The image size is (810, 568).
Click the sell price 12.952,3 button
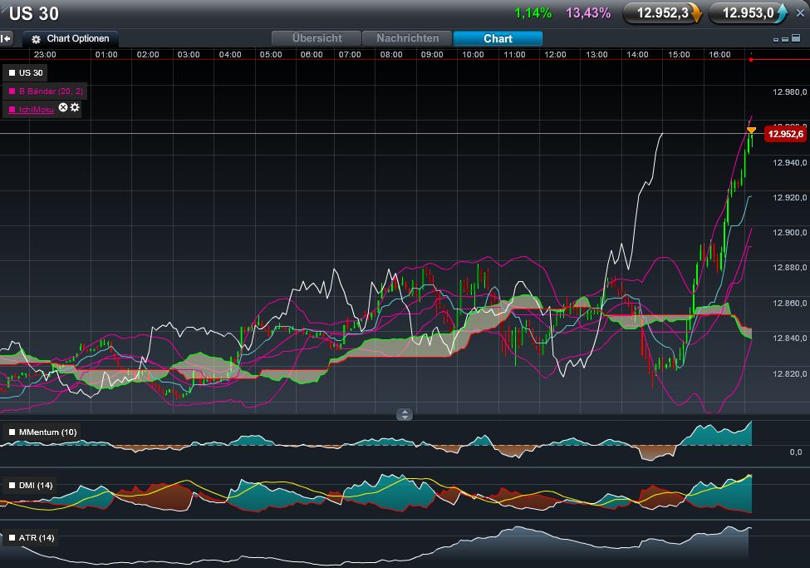(x=663, y=13)
